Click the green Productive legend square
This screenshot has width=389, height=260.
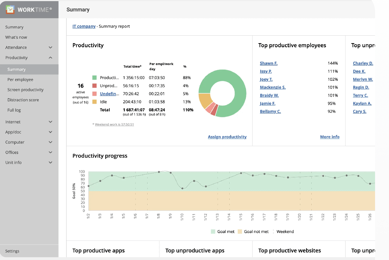[95, 77]
